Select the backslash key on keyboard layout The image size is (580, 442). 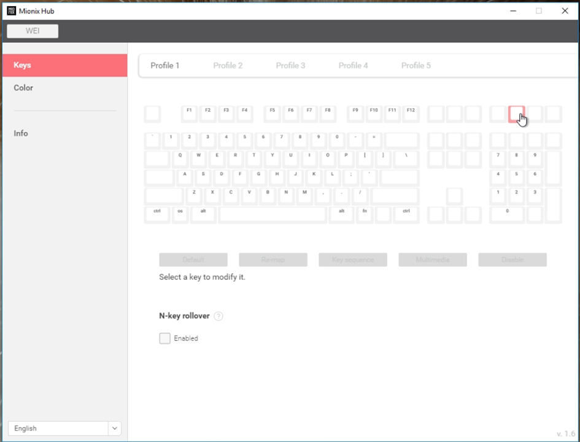pyautogui.click(x=406, y=159)
